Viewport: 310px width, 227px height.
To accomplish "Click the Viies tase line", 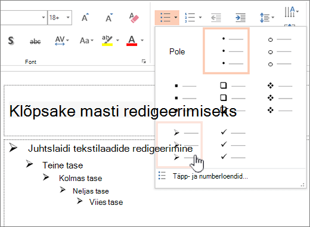I will tap(106, 202).
